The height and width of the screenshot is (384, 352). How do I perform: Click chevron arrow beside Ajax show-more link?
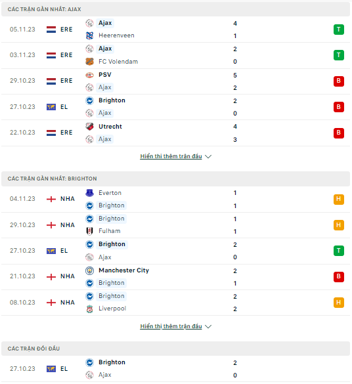(208, 156)
